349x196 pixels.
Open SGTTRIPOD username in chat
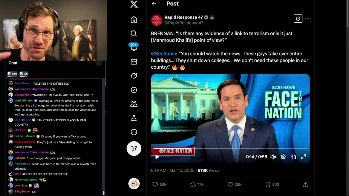pyautogui.click(x=22, y=120)
